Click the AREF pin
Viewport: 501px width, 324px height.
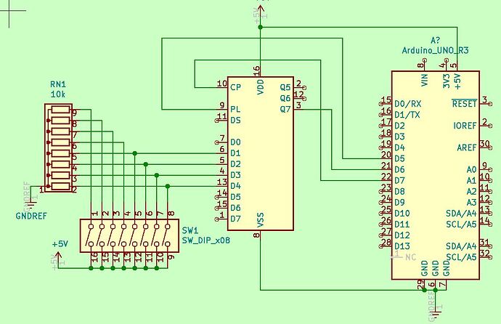467,147
